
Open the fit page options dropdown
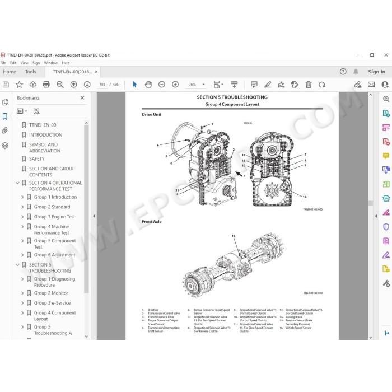point(222,85)
